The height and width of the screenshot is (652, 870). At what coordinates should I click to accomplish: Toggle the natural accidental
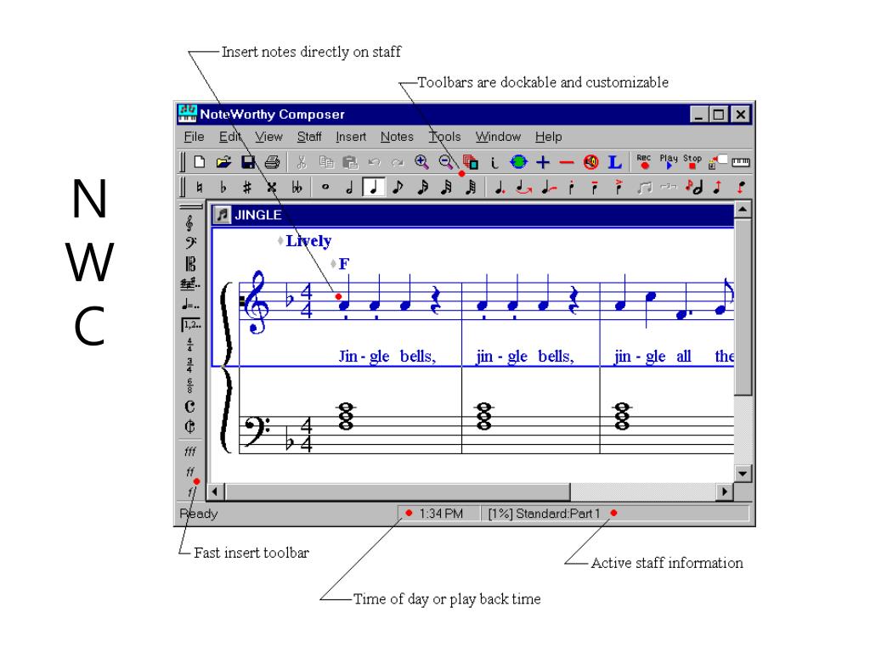[x=199, y=188]
